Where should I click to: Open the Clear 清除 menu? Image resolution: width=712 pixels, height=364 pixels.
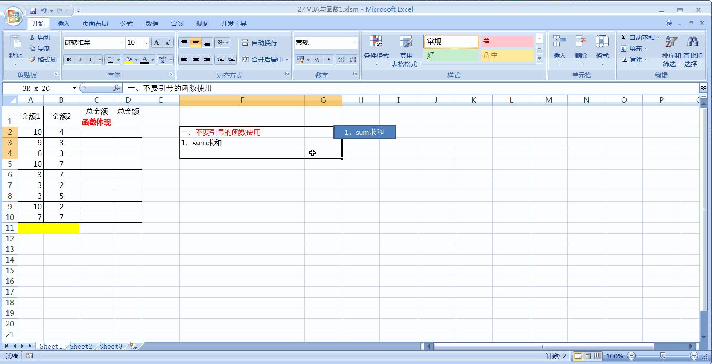pyautogui.click(x=634, y=60)
